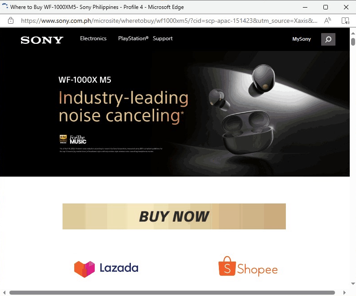356x296 pixels.
Task: Click the Hi-Res Audio logo
Action: 63,139
